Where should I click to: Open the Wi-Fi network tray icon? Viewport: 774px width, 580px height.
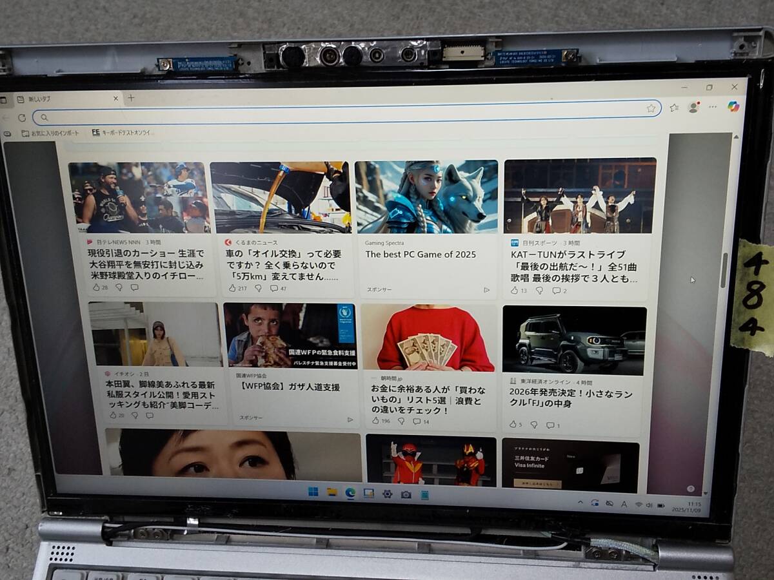click(x=639, y=505)
